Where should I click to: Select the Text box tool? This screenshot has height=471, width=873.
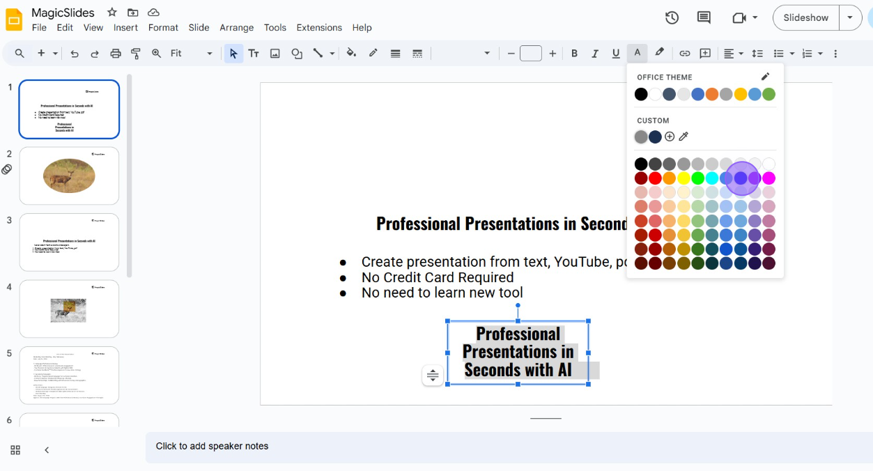[254, 54]
